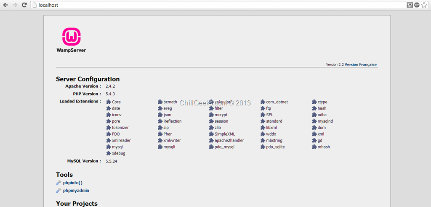Select the tokenizer extension name
This screenshot has height=207, width=431.
(x=120, y=128)
